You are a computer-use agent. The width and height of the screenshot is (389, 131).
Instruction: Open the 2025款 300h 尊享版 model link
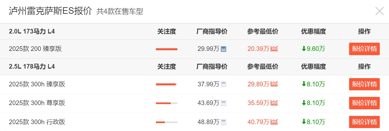(37, 103)
